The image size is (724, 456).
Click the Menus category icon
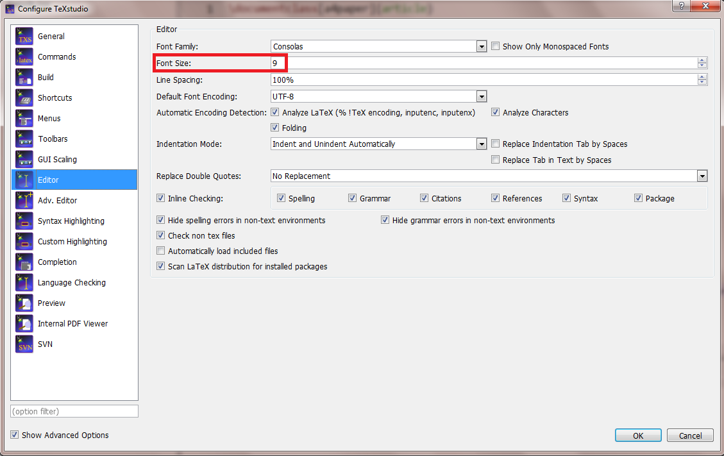click(x=24, y=118)
